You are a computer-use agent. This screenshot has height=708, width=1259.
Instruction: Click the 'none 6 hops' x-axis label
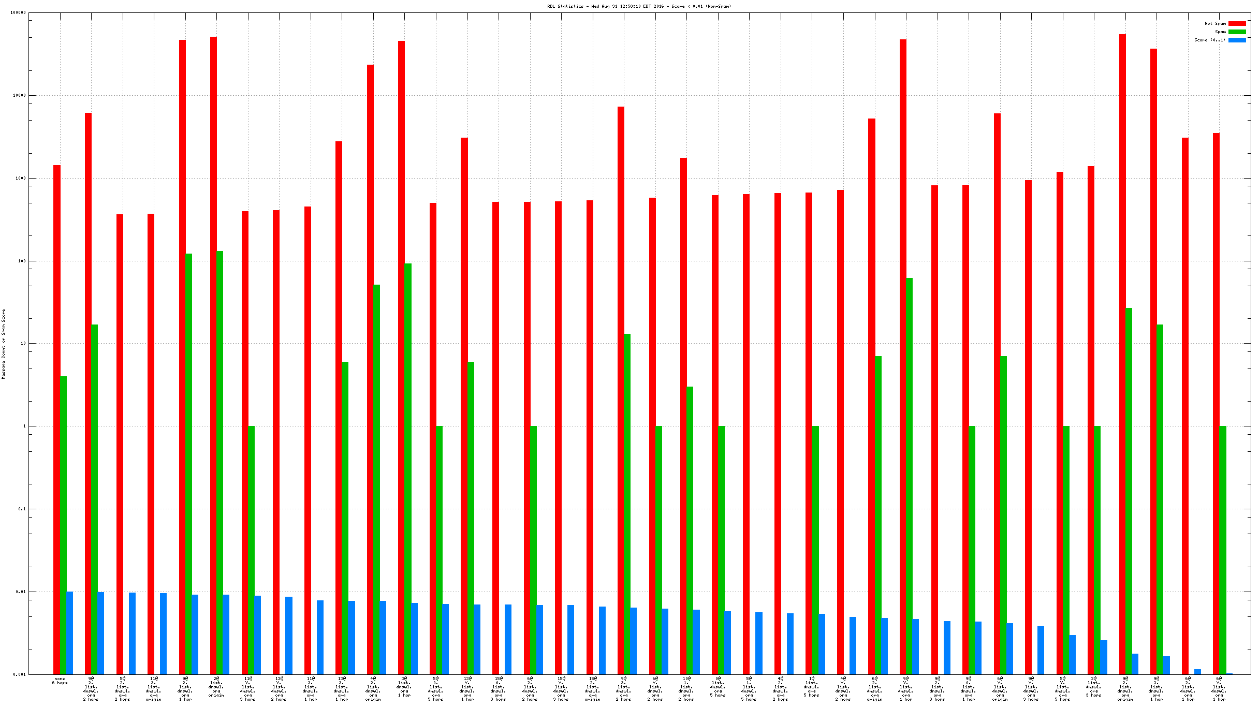coord(60,681)
